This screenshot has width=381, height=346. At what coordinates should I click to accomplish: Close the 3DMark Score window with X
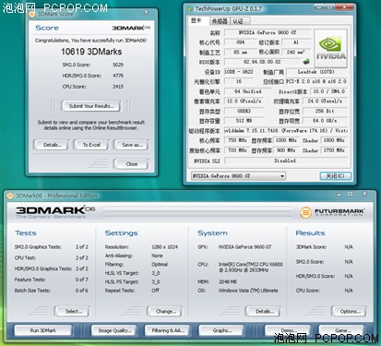146,12
